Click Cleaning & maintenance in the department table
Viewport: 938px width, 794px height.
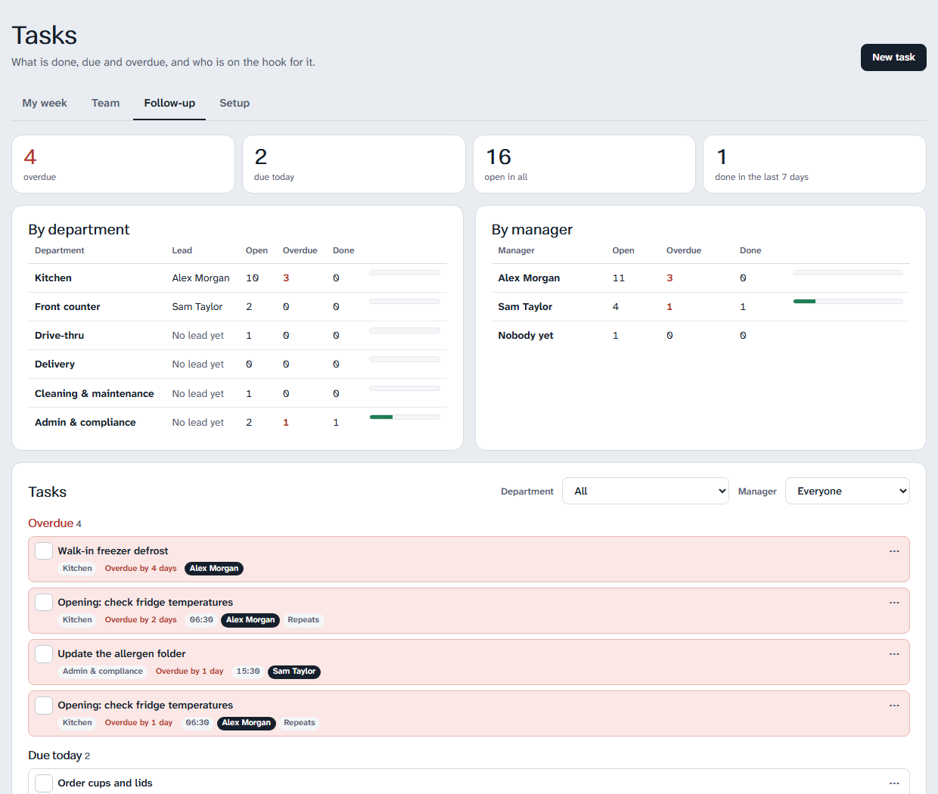pyautogui.click(x=95, y=394)
